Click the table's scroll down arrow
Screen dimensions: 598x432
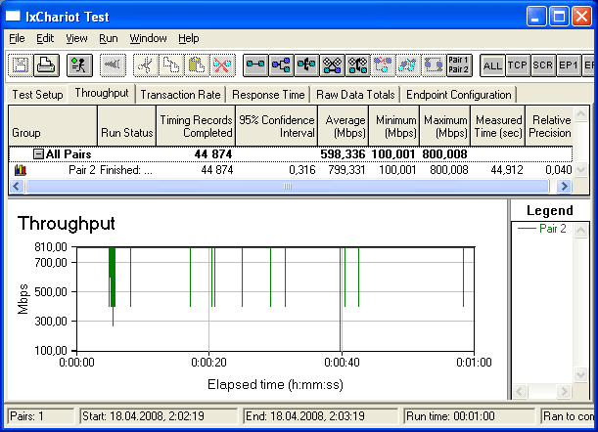(580, 170)
